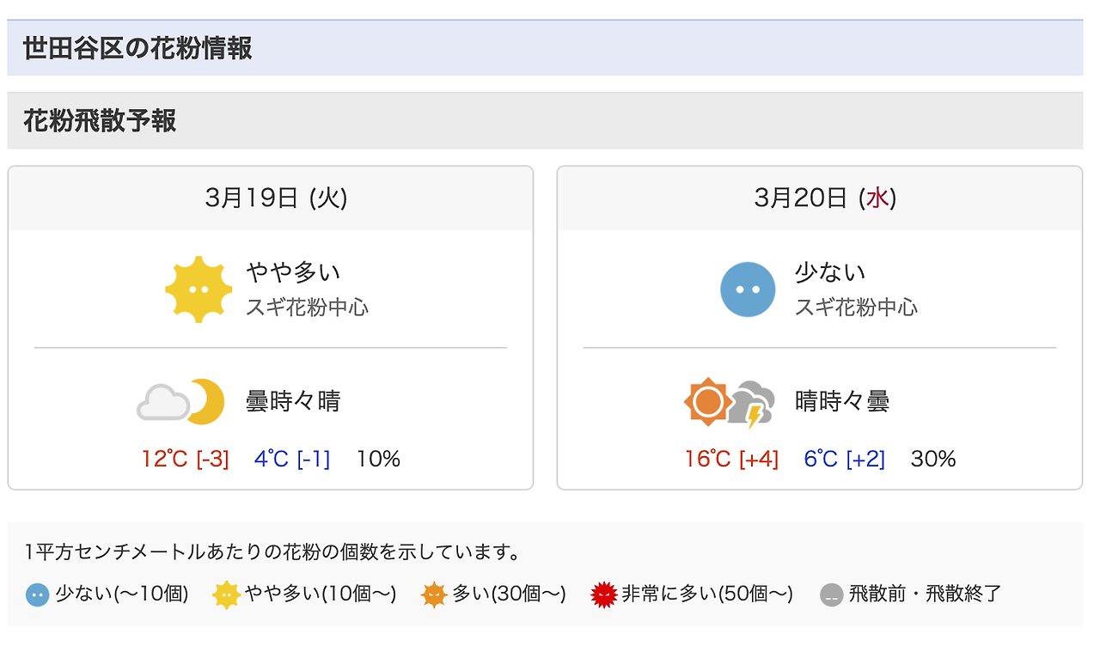1100x646 pixels.
Task: Click the 12℃ [-3] high temperature
Action: coord(186,459)
